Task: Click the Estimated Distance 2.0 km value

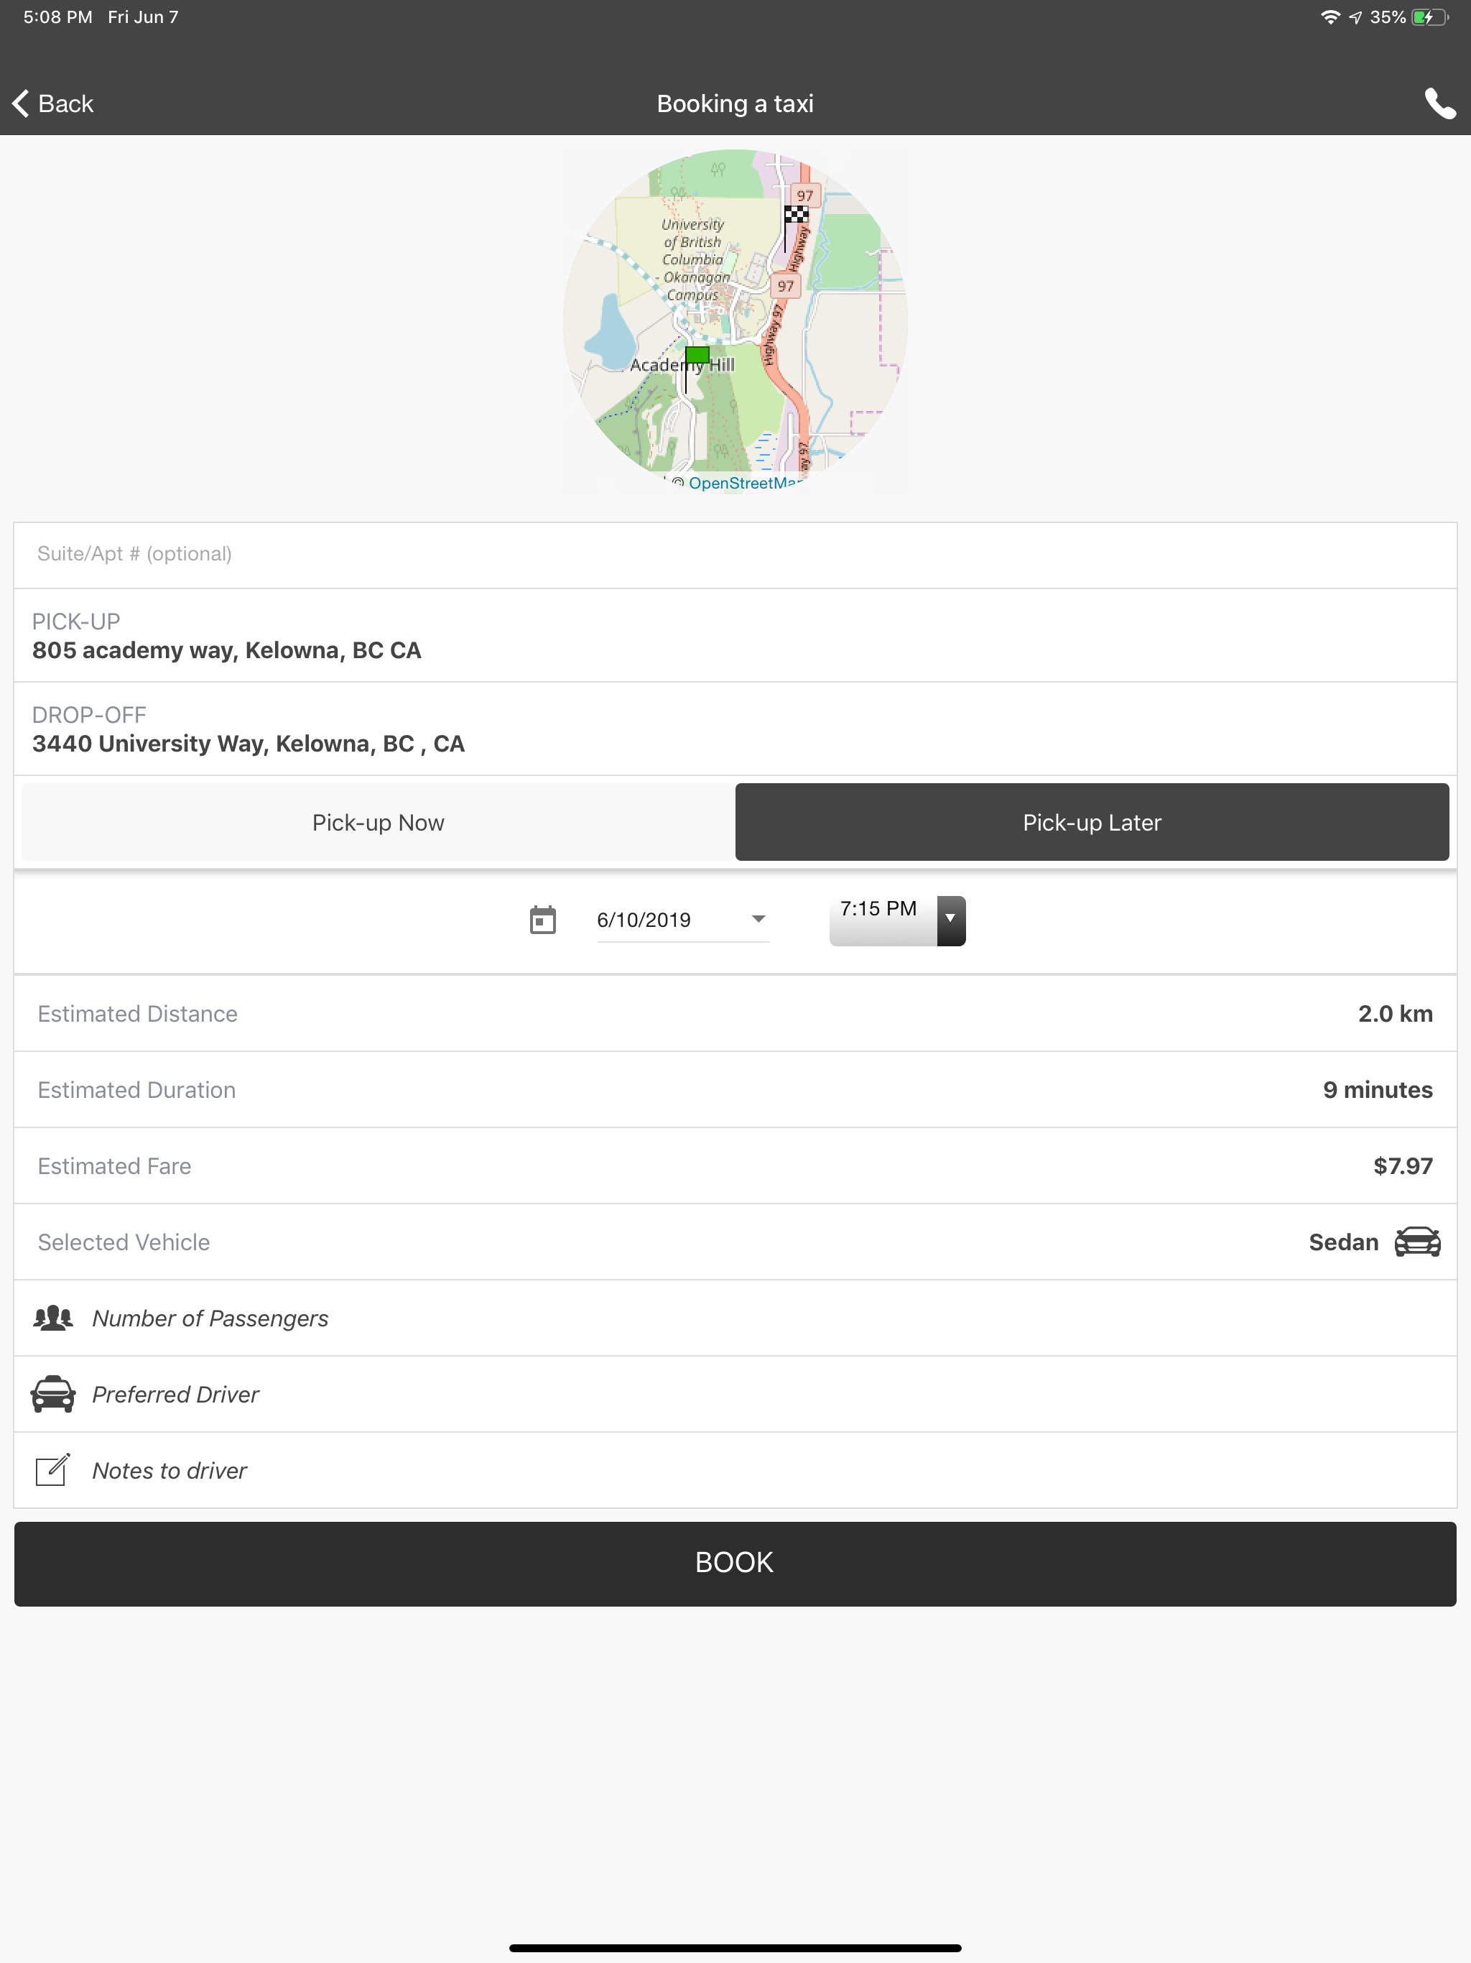Action: point(1395,1013)
